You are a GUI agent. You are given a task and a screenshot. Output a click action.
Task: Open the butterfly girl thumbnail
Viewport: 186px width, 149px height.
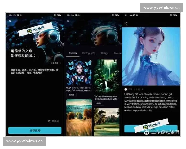point(79,72)
